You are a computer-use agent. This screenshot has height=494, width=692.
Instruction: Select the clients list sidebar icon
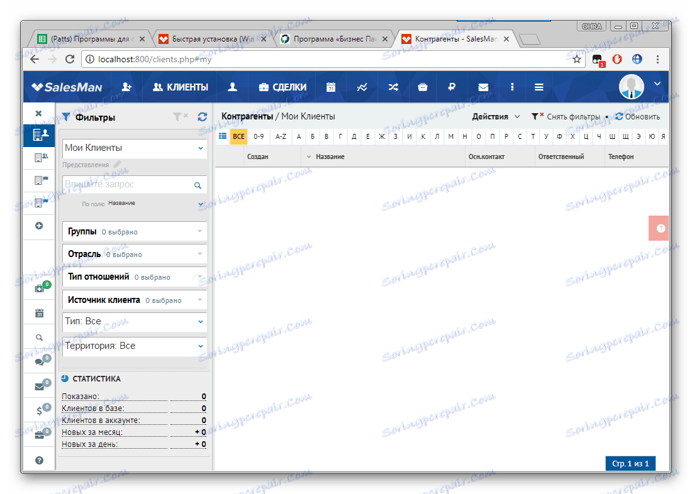pos(39,134)
